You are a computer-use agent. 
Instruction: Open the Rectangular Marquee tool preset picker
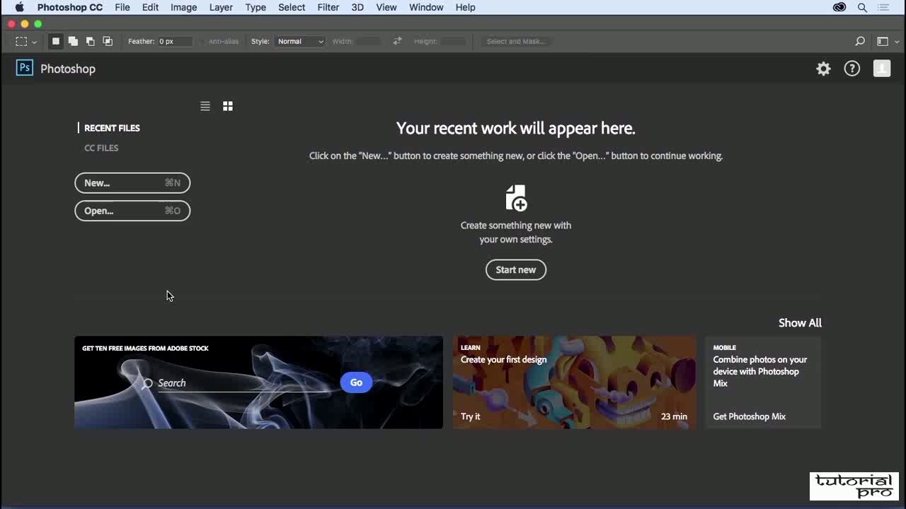(x=26, y=42)
